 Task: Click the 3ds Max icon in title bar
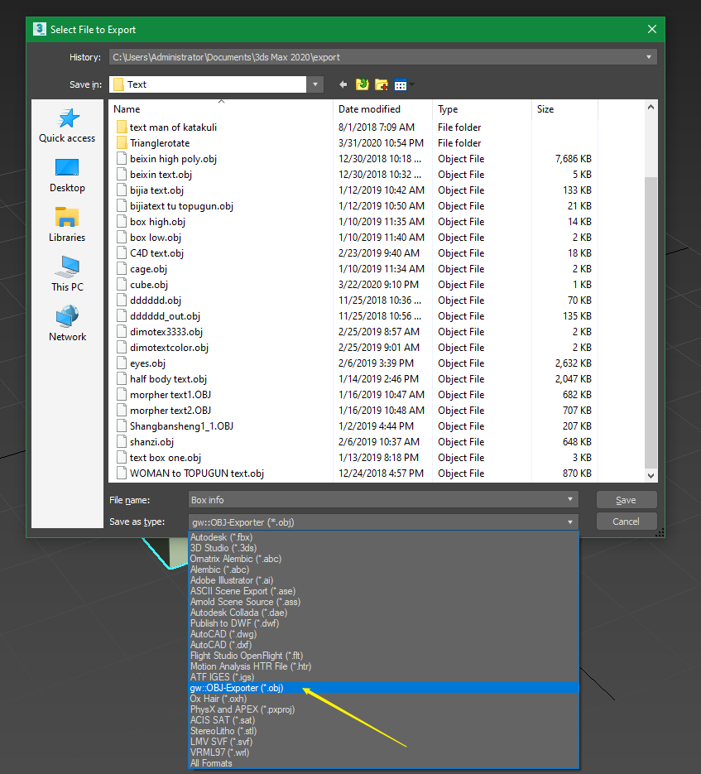click(40, 29)
